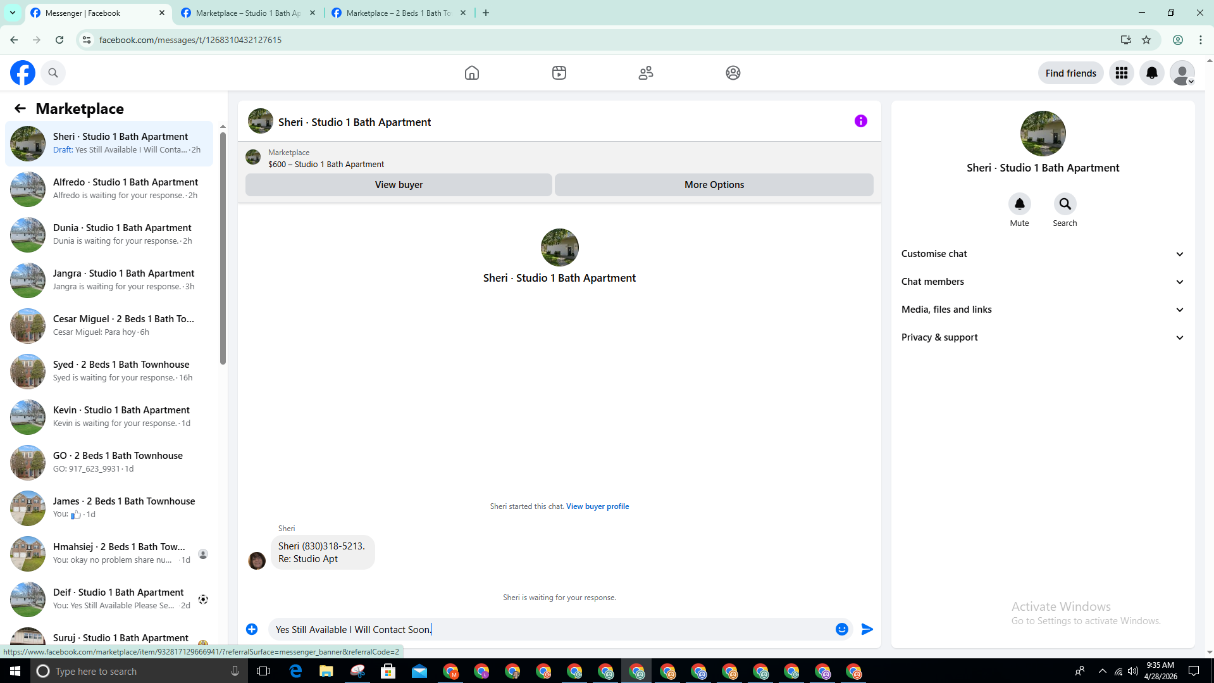Screen dimensions: 1214x683
Task: View site information icon in address bar
Action: click(87, 40)
